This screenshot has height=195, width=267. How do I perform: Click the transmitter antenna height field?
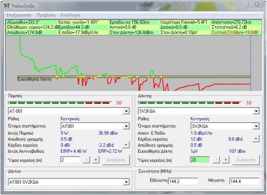[x=70, y=160]
